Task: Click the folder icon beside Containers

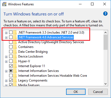Action: [x=15, y=47]
